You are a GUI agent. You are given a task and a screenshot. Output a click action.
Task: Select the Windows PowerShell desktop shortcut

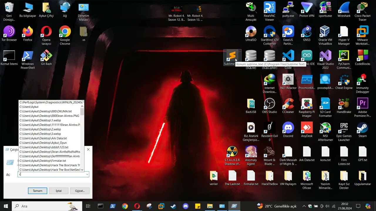(x=28, y=60)
